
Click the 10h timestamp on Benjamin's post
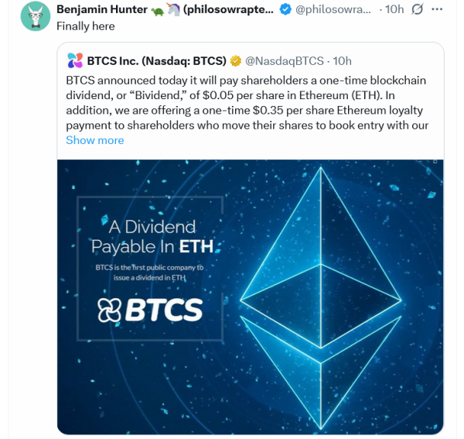point(394,9)
